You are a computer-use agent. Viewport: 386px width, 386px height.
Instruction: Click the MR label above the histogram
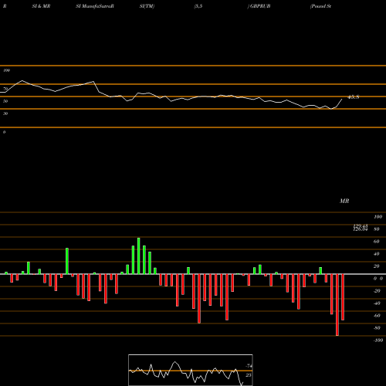click(344, 201)
